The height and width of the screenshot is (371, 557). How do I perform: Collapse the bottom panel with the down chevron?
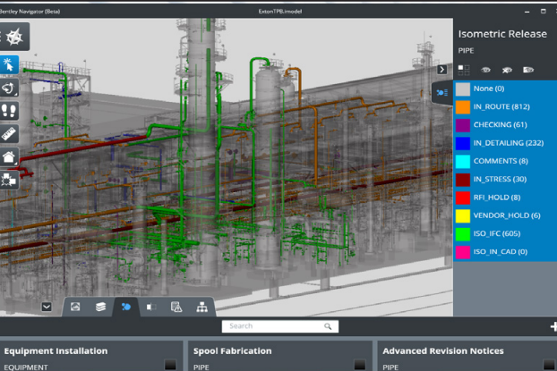tap(47, 307)
